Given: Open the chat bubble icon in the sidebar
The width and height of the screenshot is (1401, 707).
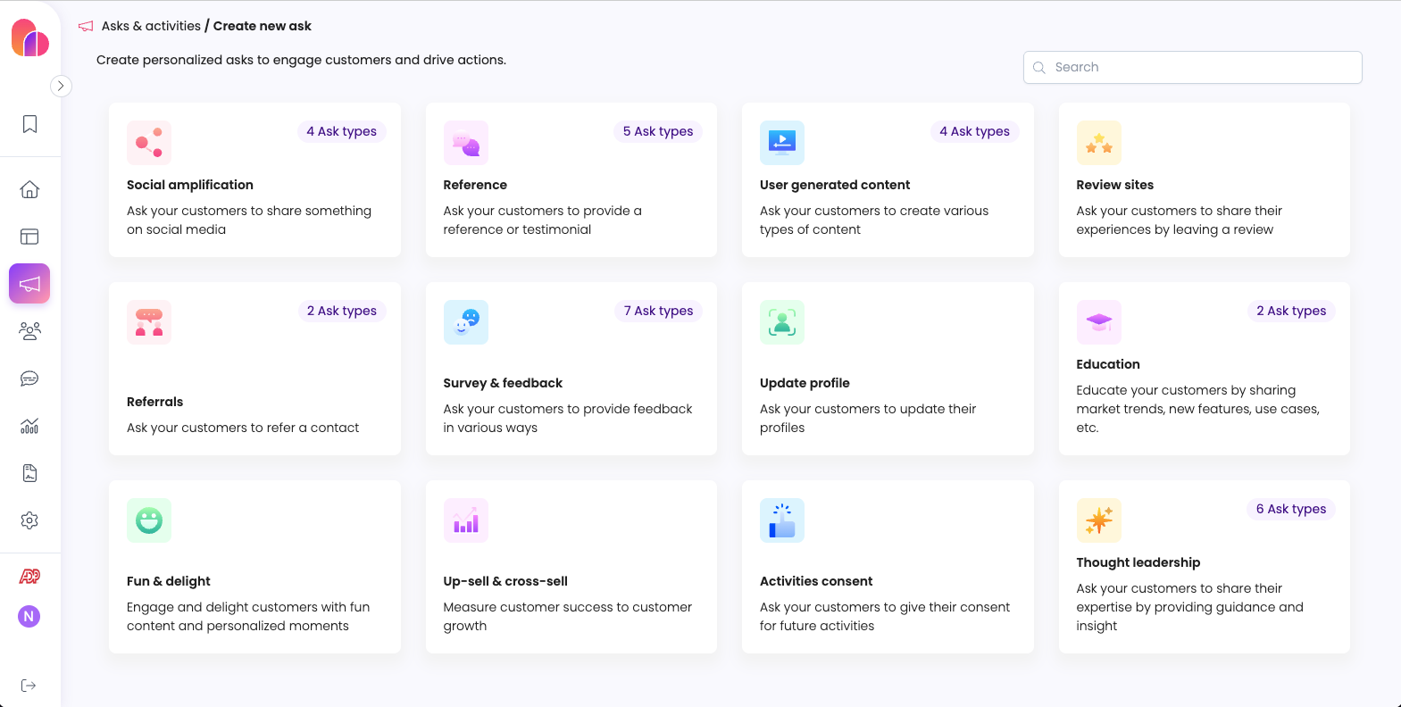Looking at the screenshot, I should point(29,378).
